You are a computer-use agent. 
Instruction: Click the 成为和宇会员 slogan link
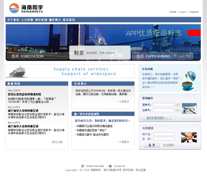click(102, 121)
